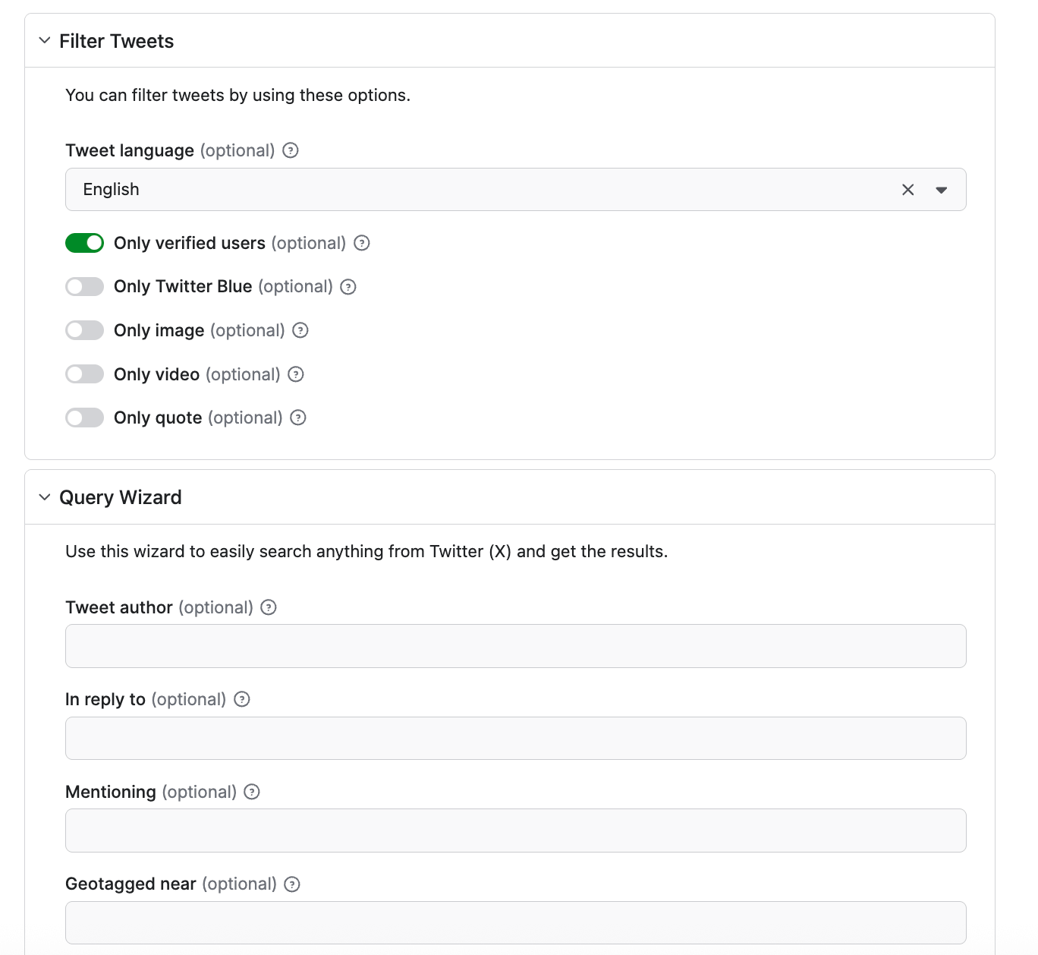Click the In reply to help icon
Screen dimensions: 1038x955
click(241, 699)
